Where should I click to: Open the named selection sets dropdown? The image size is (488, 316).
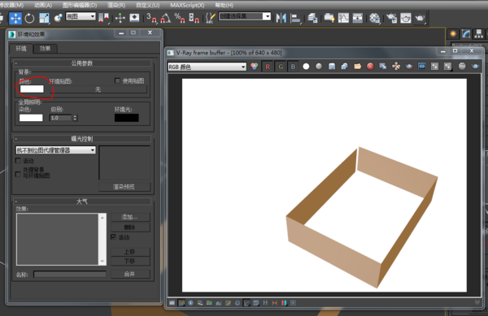click(245, 16)
